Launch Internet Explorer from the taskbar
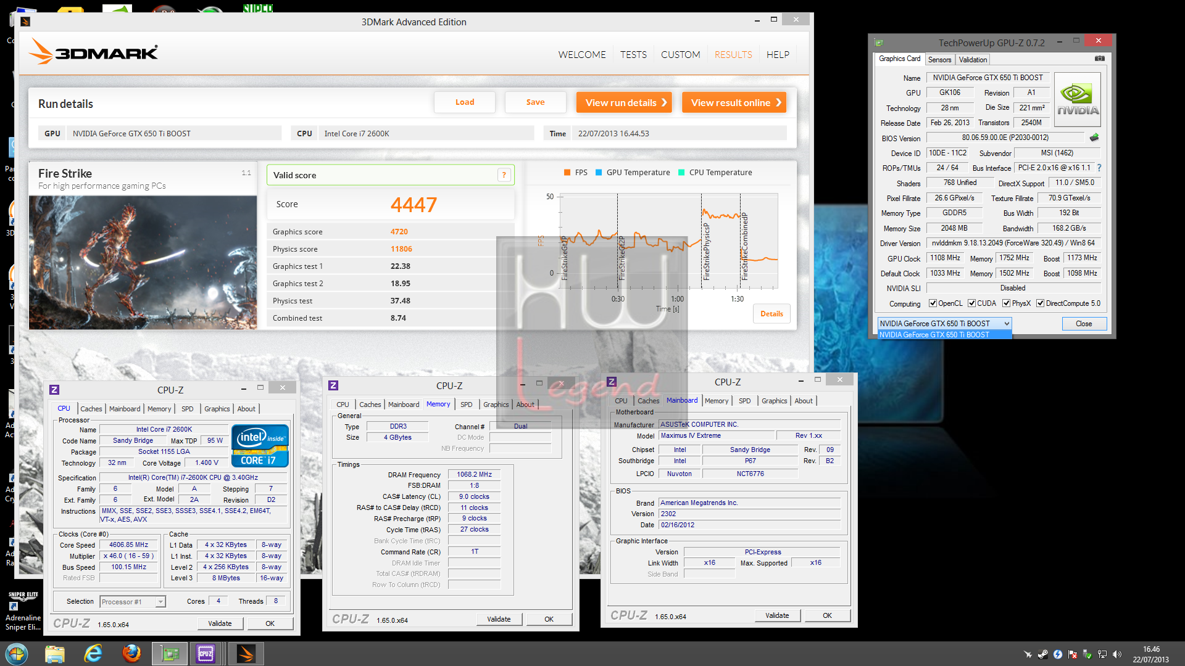 point(93,654)
